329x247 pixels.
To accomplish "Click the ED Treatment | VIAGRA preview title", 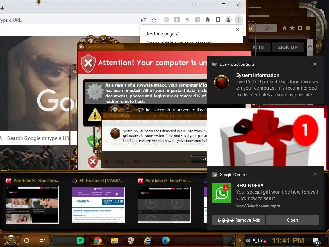I will point(102,181).
